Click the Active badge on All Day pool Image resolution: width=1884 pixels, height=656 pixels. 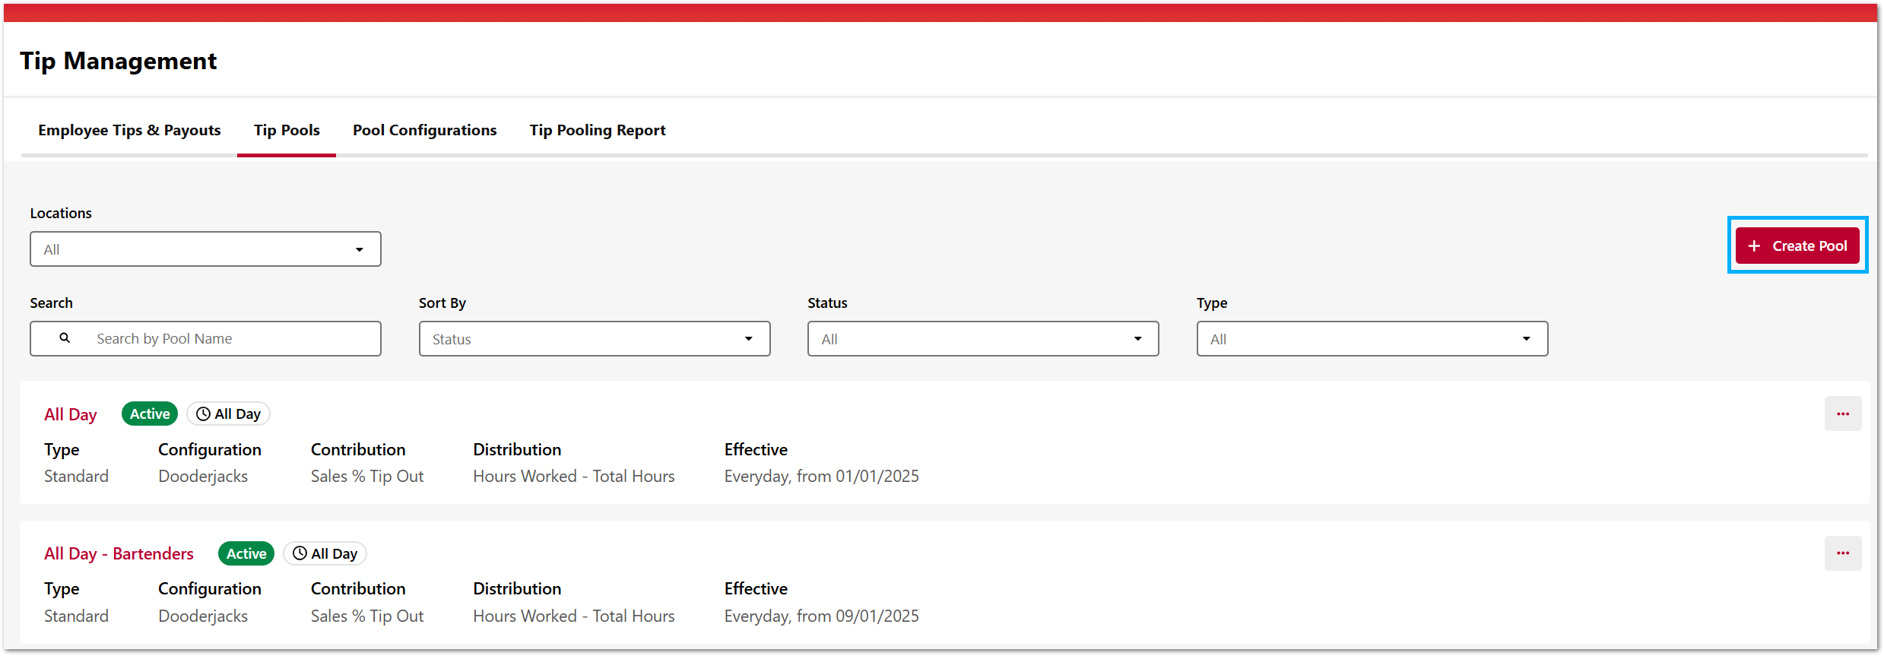(x=150, y=414)
